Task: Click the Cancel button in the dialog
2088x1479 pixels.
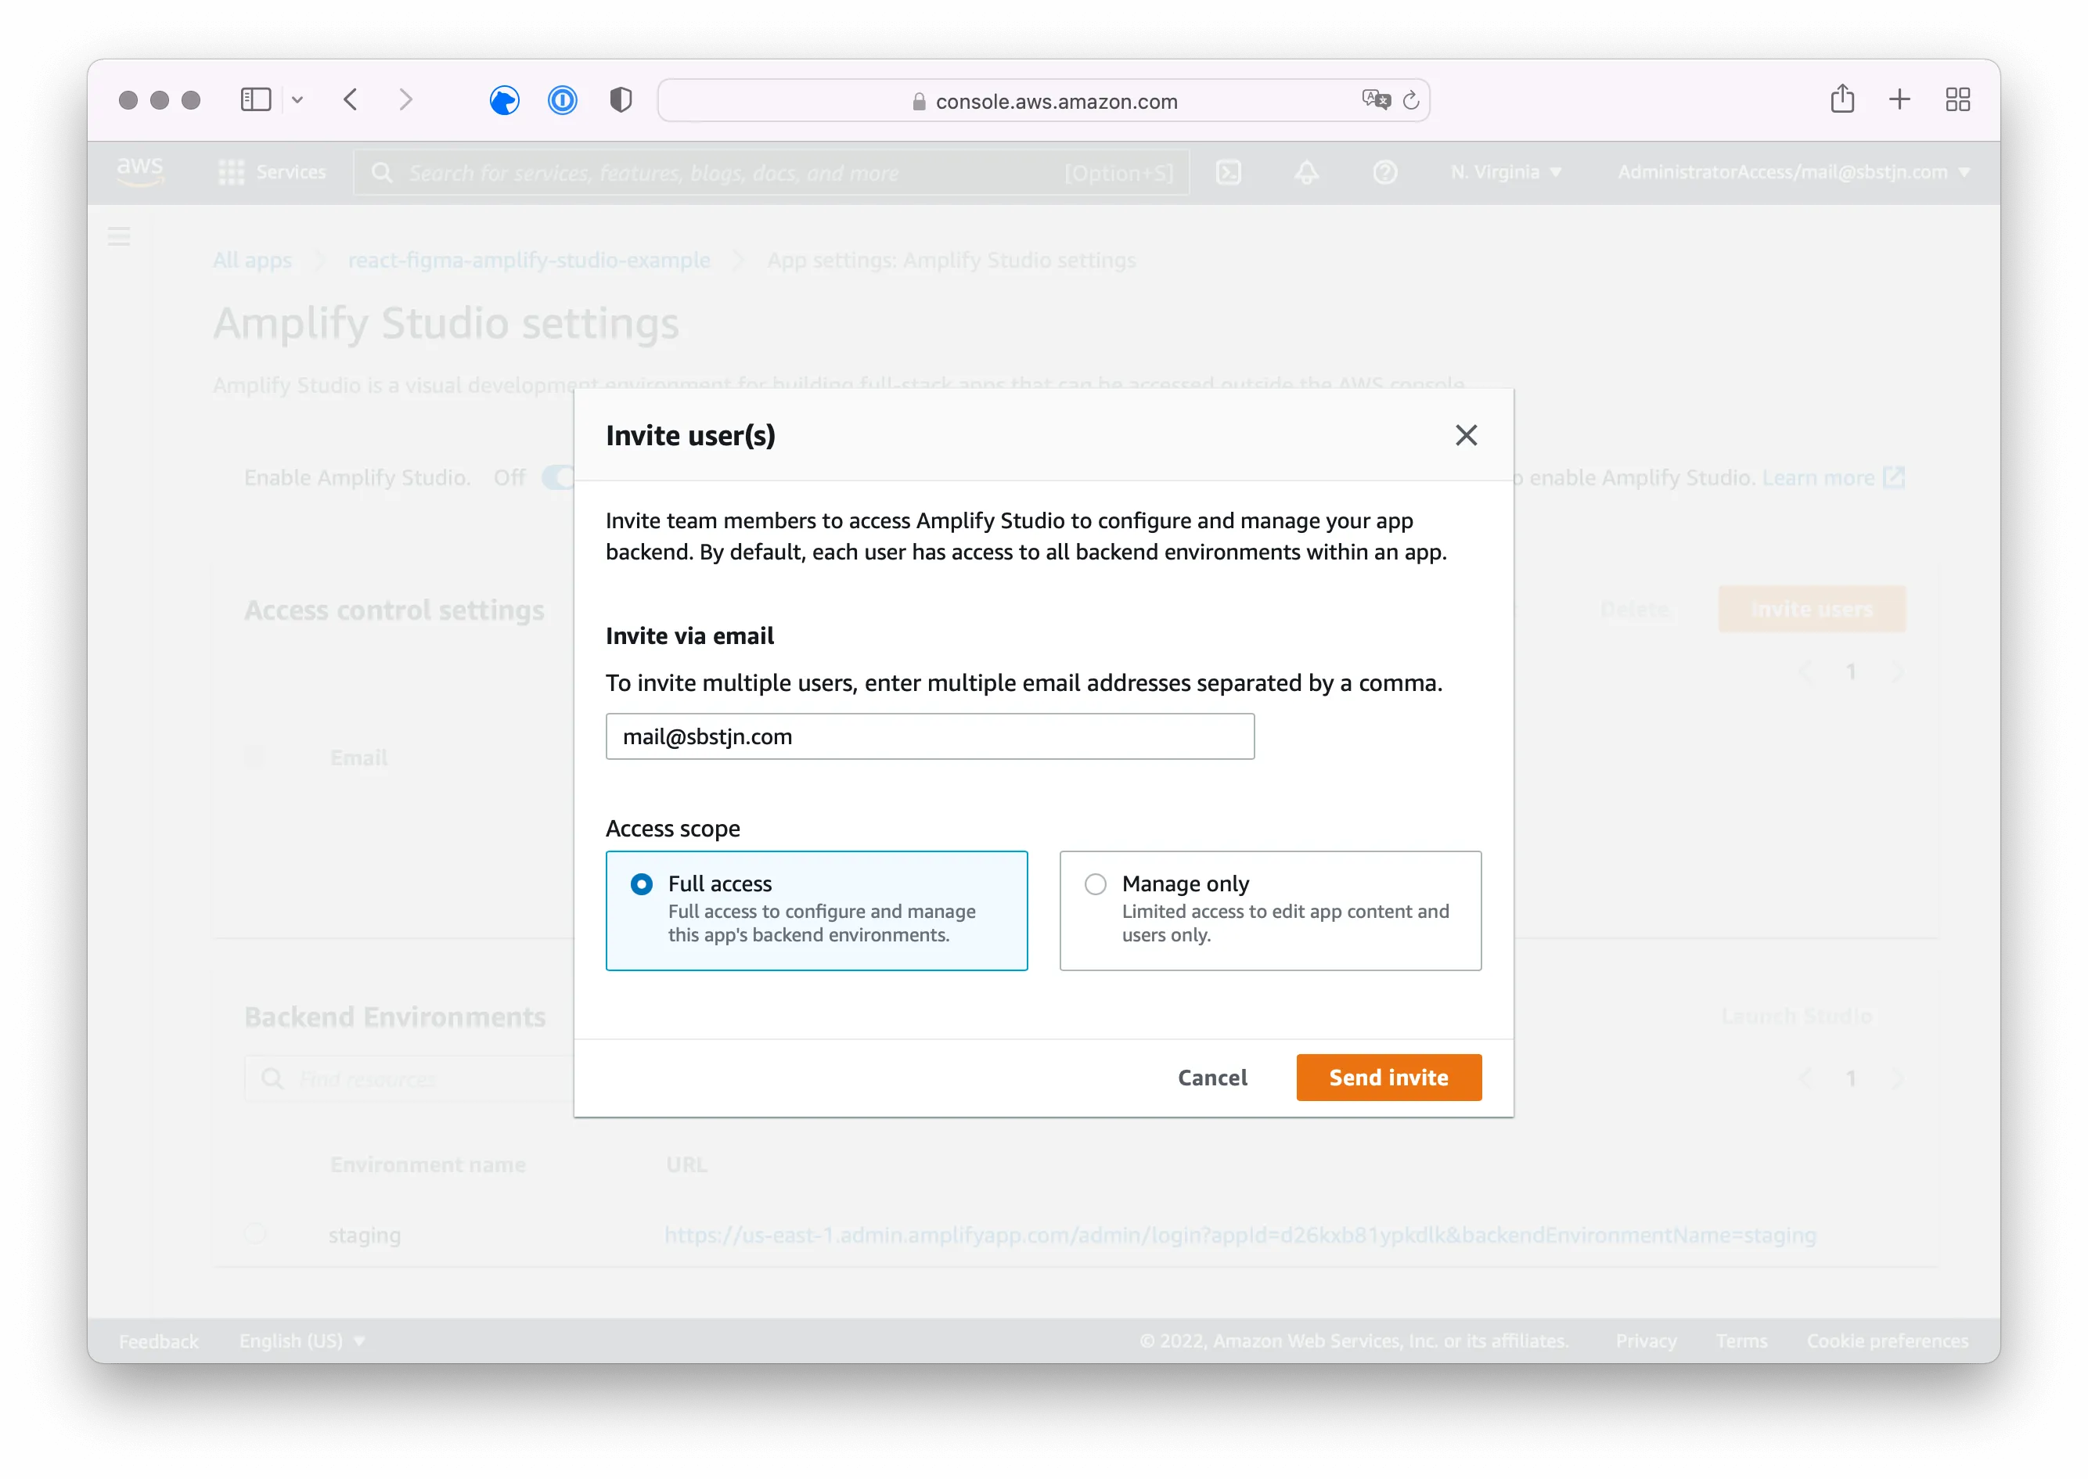Action: click(1212, 1078)
